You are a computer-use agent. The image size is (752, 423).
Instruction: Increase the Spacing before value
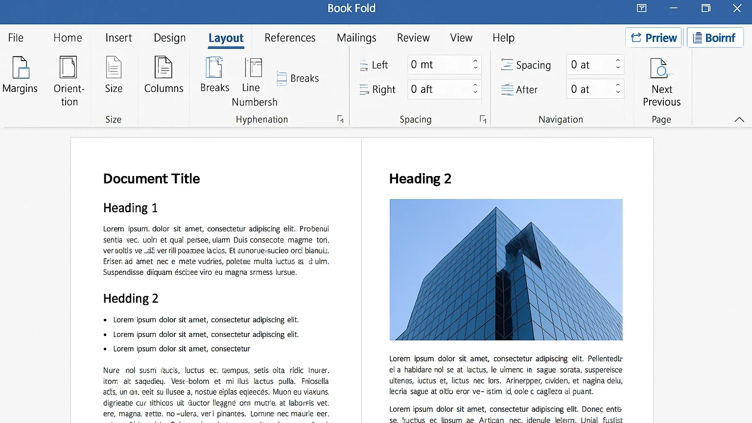coord(618,61)
